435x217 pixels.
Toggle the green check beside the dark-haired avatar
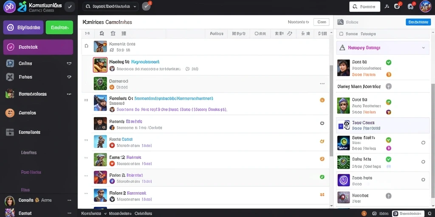click(389, 63)
